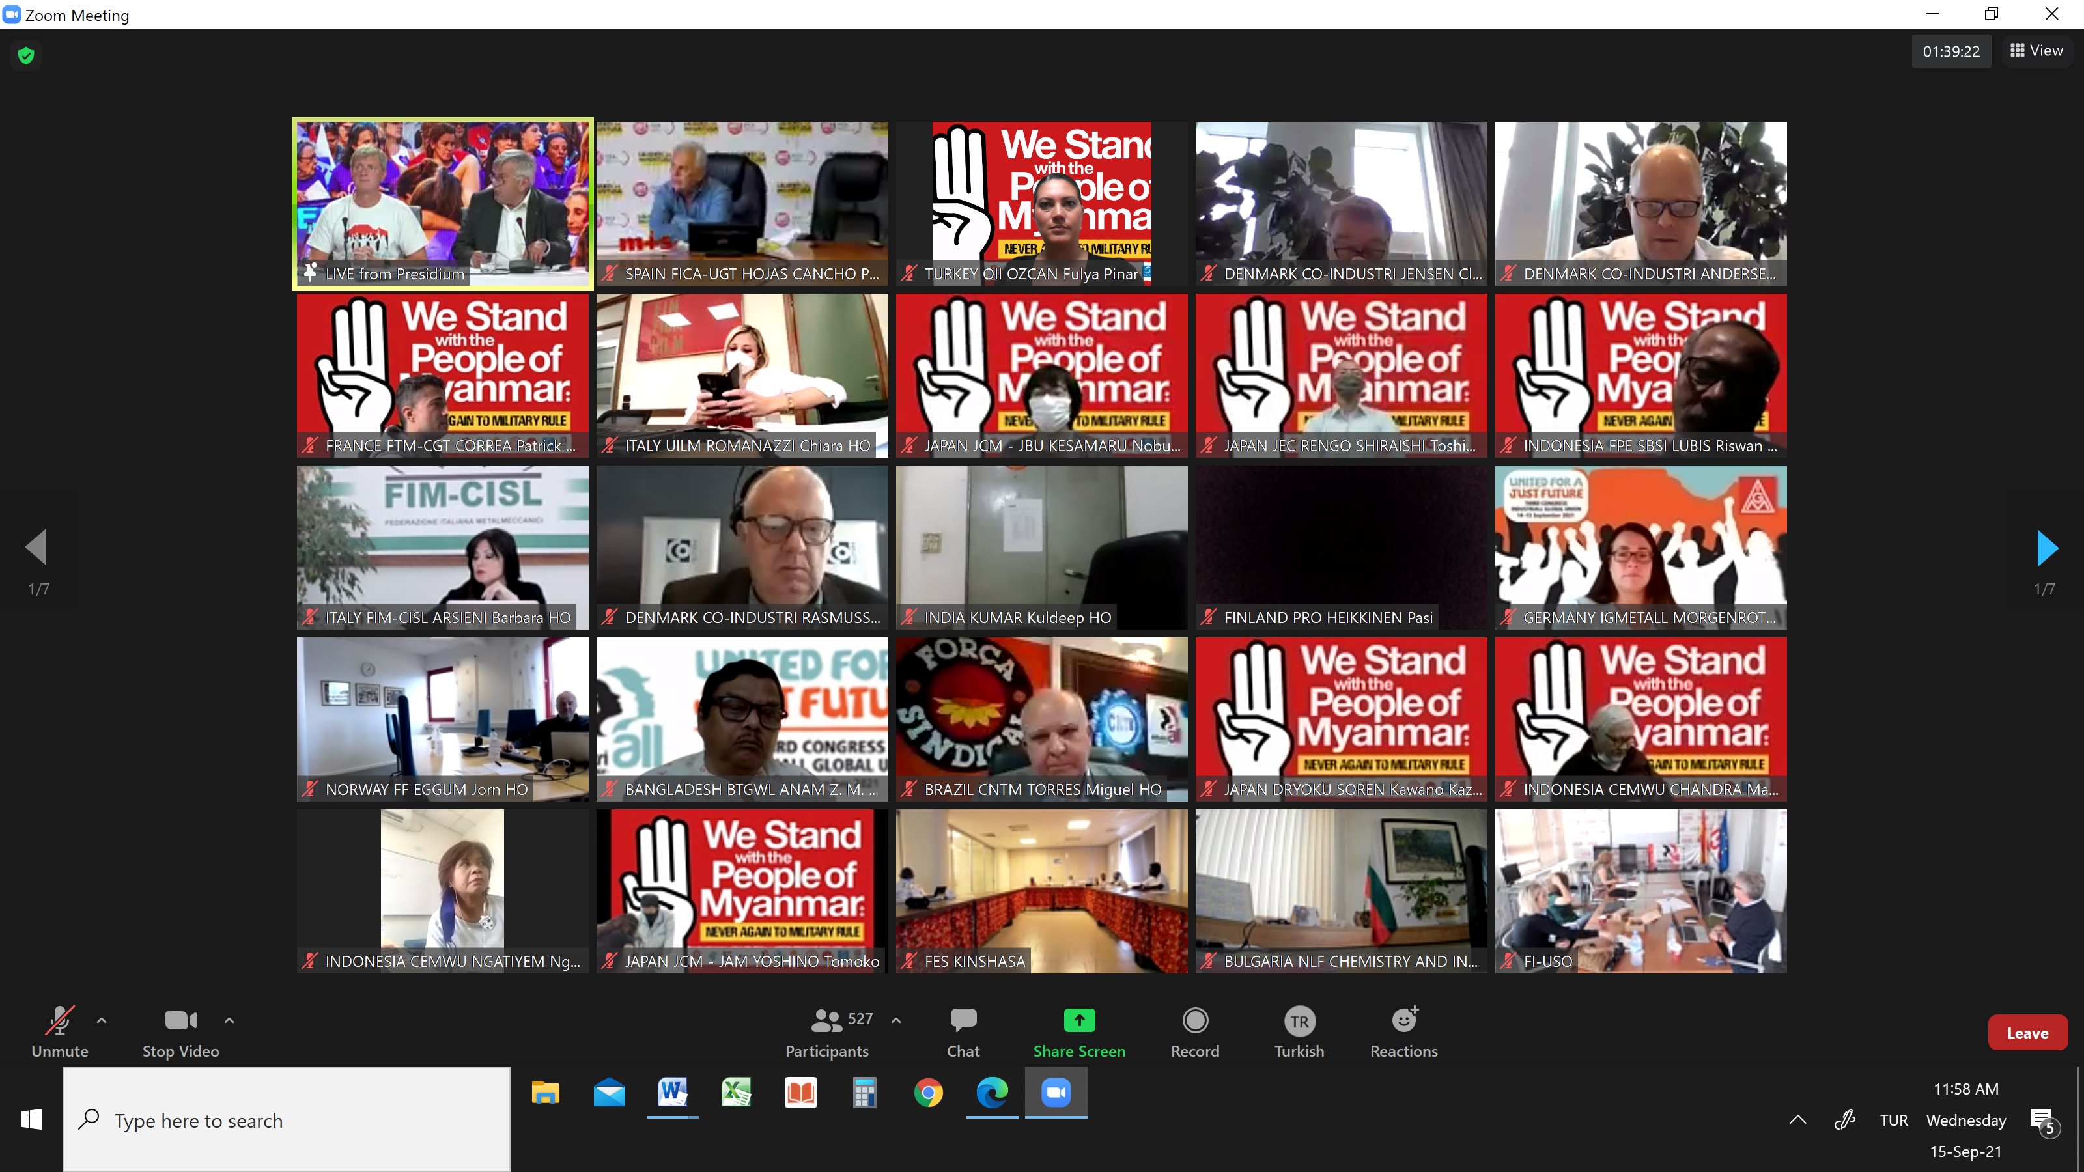This screenshot has height=1172, width=2084.
Task: Click the green encryption shield icon
Action: pyautogui.click(x=26, y=55)
